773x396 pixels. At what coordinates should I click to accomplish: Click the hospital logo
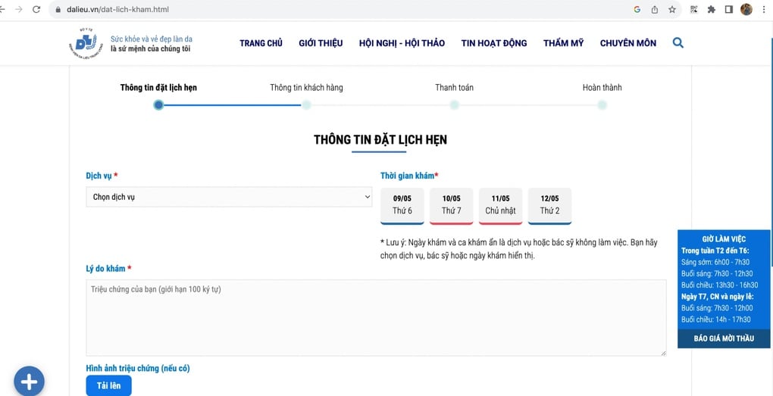[86, 44]
